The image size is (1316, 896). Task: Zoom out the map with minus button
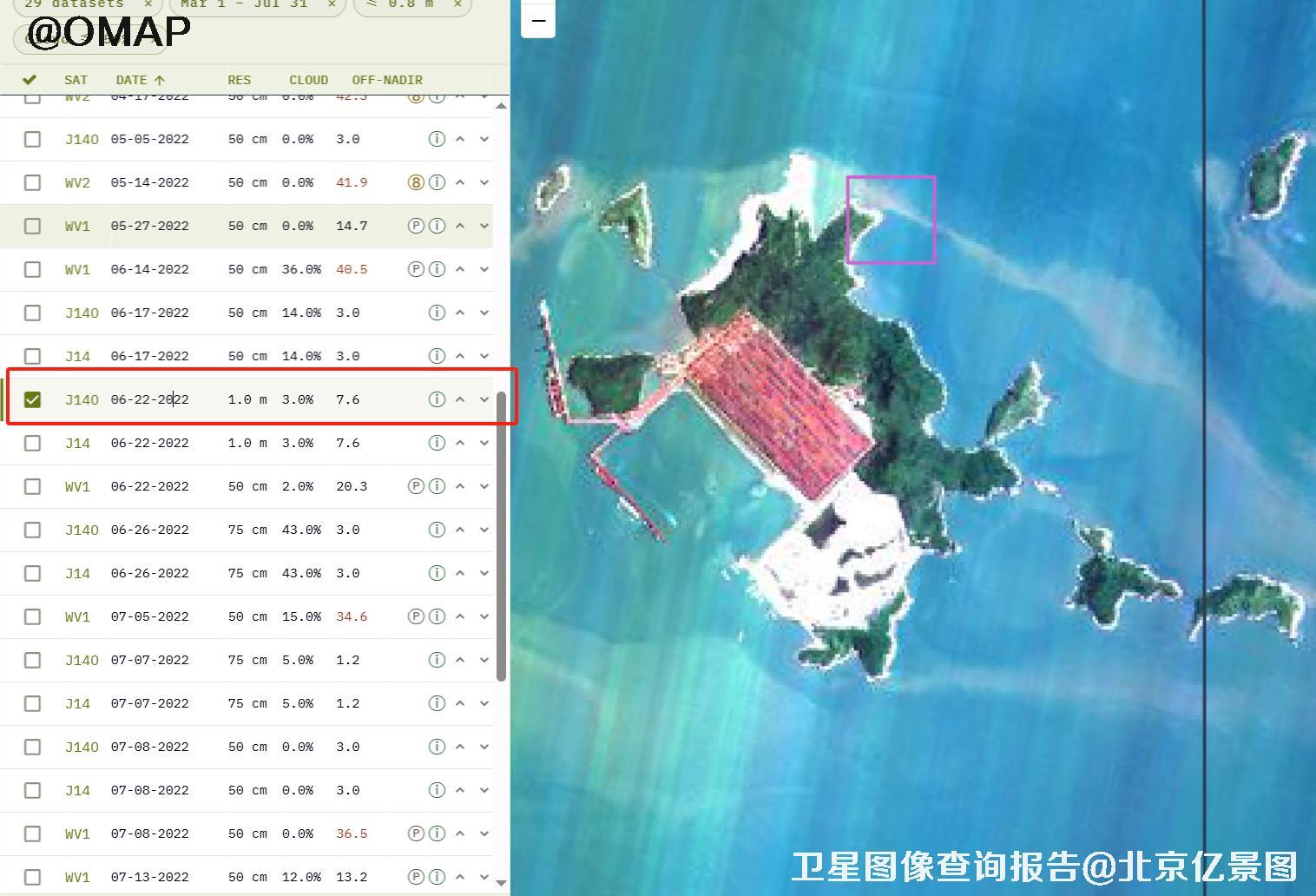point(538,20)
